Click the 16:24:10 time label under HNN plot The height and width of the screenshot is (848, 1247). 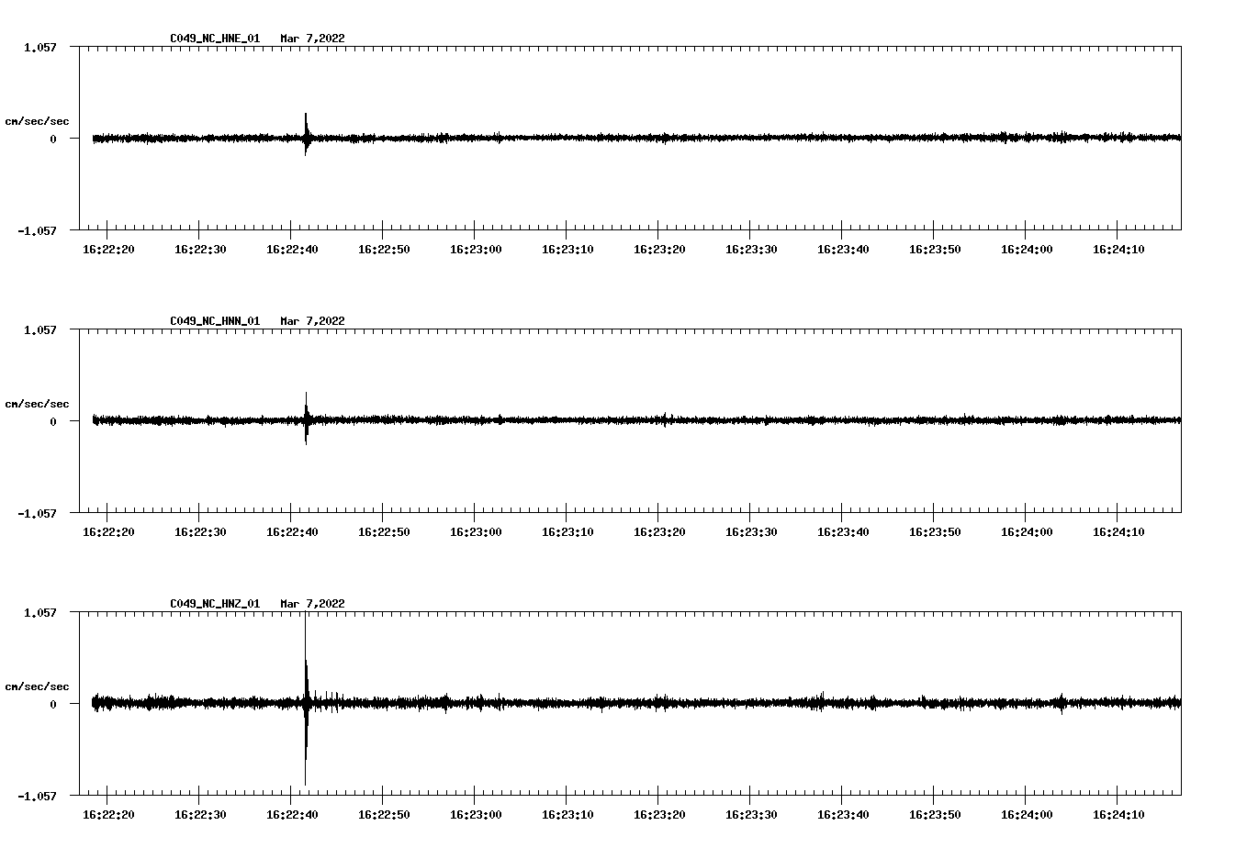pos(1118,532)
